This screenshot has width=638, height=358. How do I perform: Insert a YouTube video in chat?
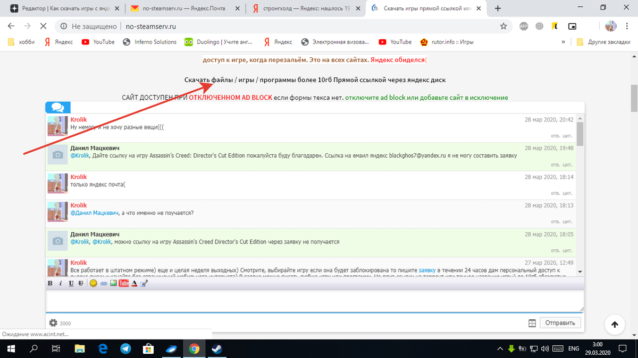tap(124, 284)
